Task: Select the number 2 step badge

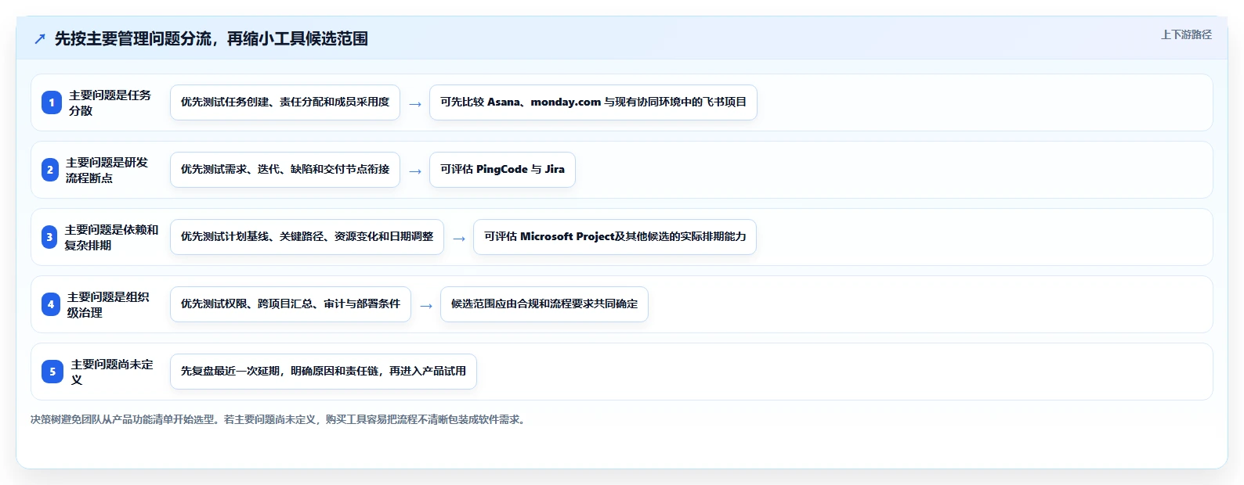Action: tap(50, 170)
